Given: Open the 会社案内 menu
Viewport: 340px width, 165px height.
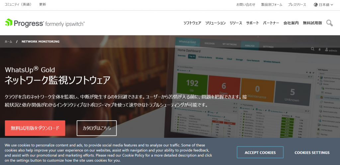Looking at the screenshot, I should (291, 23).
